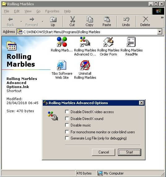
Task: Click the Up folder toolbar button
Action: pos(53,21)
